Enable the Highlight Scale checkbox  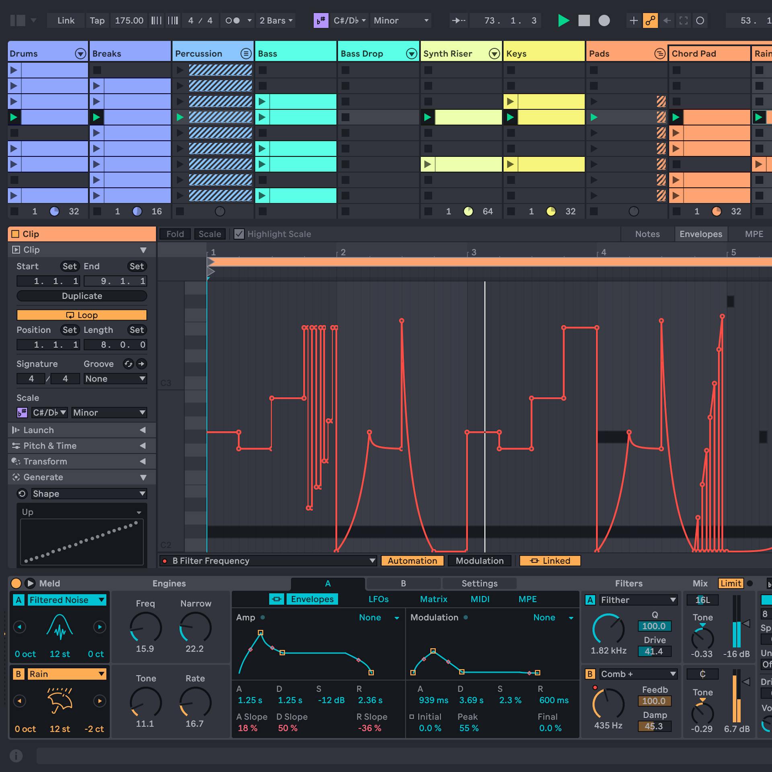point(239,234)
